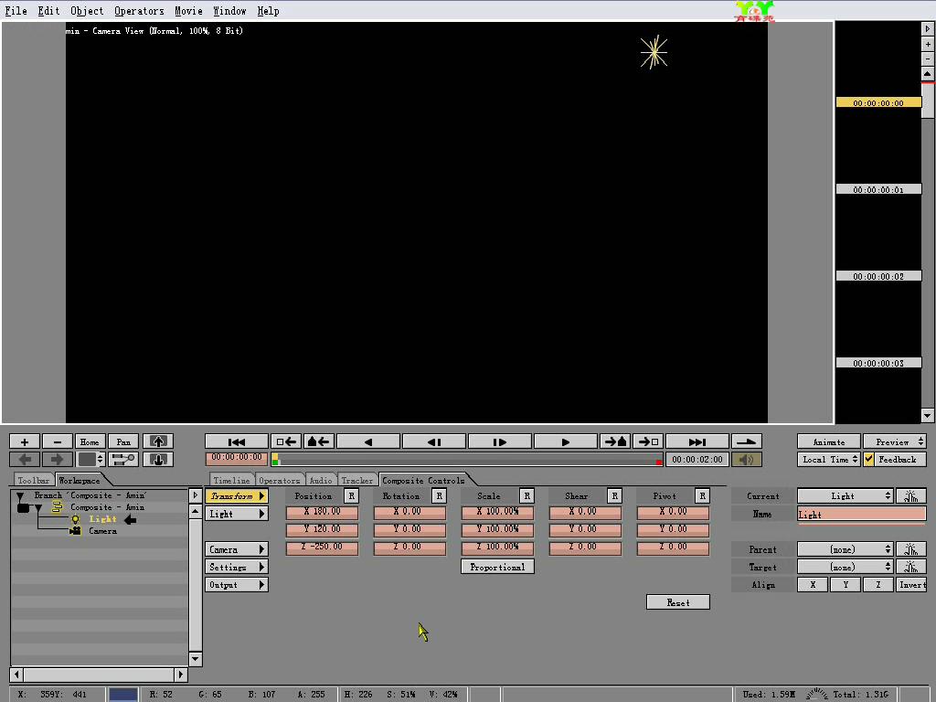
Task: Select the Light bulb icon in the workspace
Action: click(75, 519)
